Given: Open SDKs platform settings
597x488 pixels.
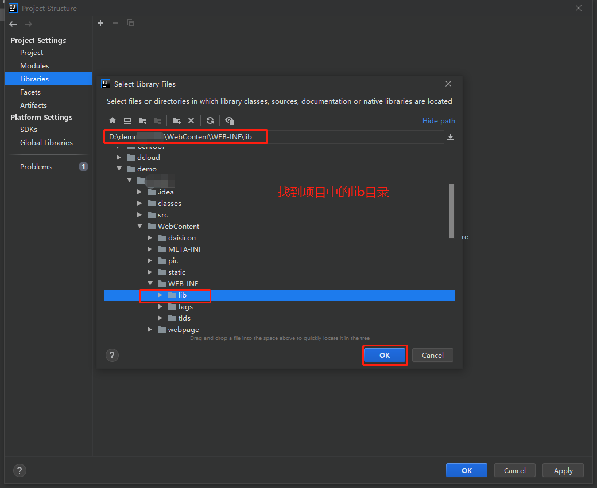Looking at the screenshot, I should (29, 130).
